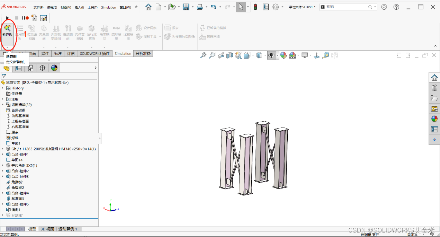Click the Apply Scene icon
This screenshot has width=440, height=237.
pos(292,55)
